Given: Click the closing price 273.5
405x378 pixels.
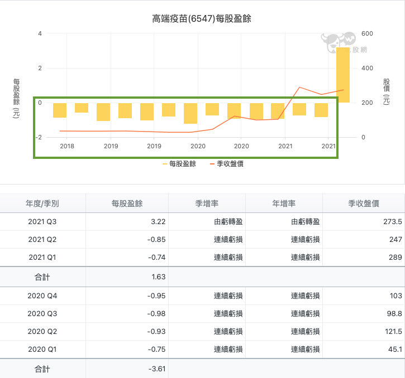Looking at the screenshot, I should pos(393,221).
